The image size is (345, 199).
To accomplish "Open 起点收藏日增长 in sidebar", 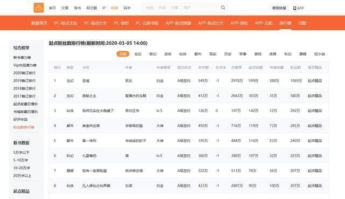I will (25, 104).
